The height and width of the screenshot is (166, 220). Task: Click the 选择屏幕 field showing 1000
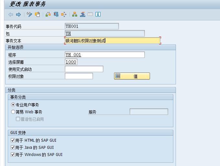[71, 62]
